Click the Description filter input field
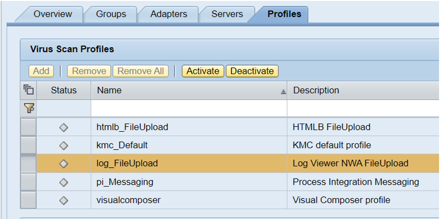Image resolution: width=440 pixels, height=219 pixels. [363, 108]
